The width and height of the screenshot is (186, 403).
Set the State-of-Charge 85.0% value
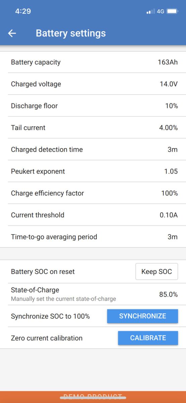click(x=168, y=295)
